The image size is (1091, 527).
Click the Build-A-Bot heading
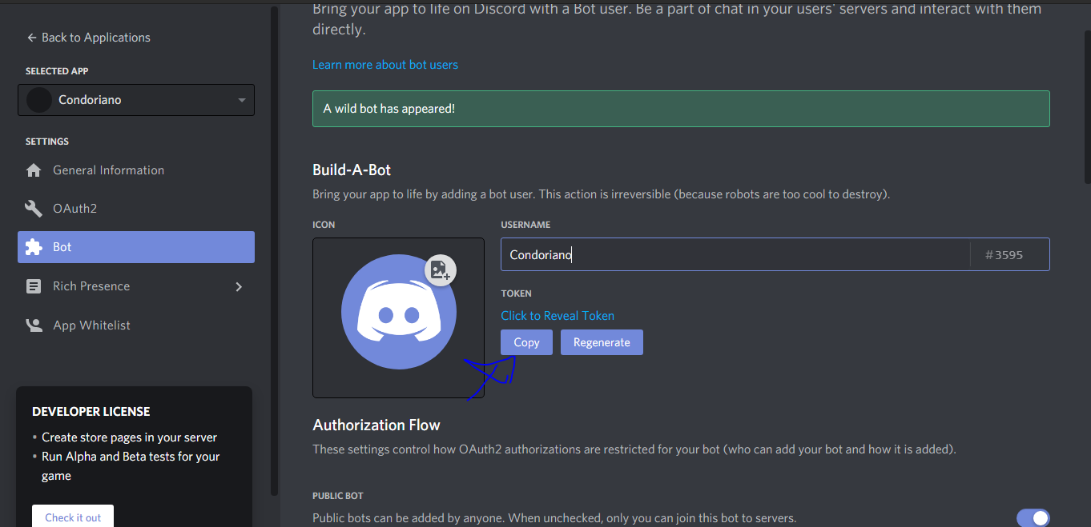352,170
